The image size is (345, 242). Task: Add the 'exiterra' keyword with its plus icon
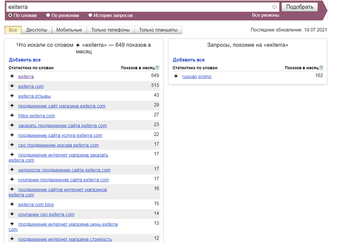(12, 76)
